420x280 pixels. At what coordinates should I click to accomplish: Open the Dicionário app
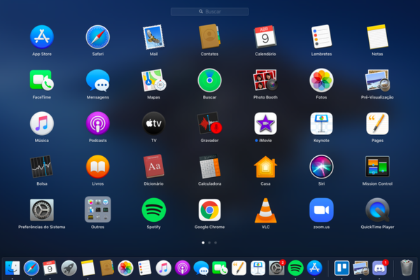153,167
